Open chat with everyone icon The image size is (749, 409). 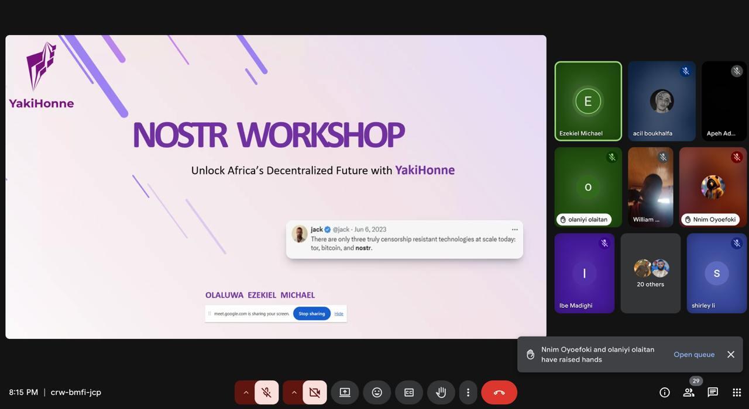[713, 393]
